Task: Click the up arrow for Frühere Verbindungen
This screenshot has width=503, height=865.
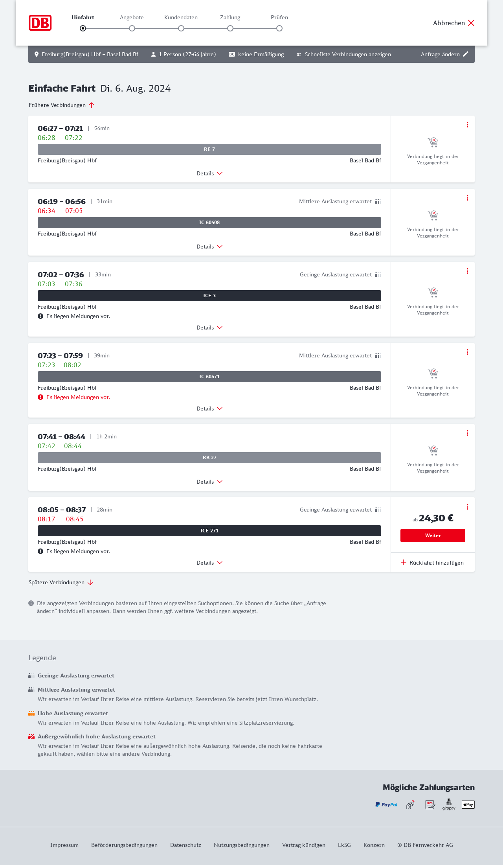Action: coord(92,105)
